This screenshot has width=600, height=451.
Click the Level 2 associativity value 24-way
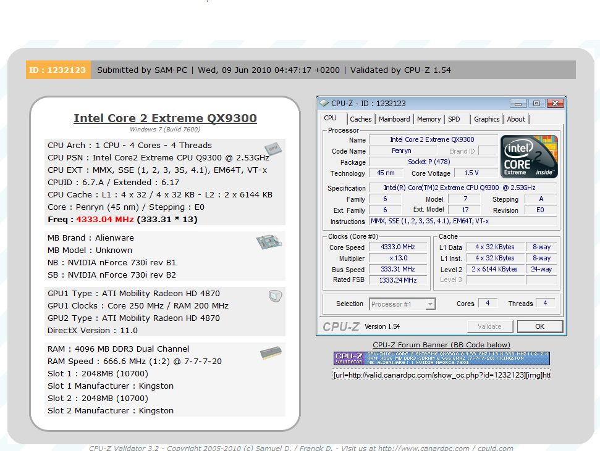[541, 270]
